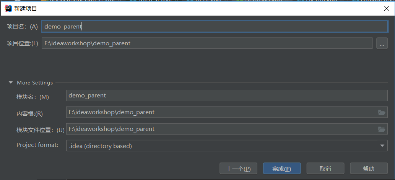Focus the 内容根 path input field
Viewport: 395px width, 180px height.
(x=227, y=112)
